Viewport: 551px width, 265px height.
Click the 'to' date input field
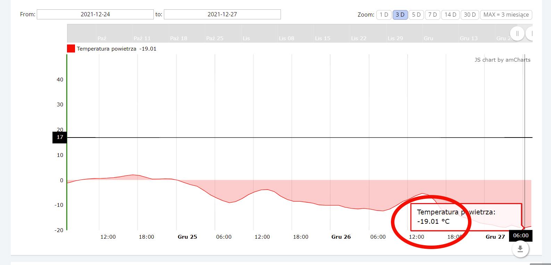[222, 15]
